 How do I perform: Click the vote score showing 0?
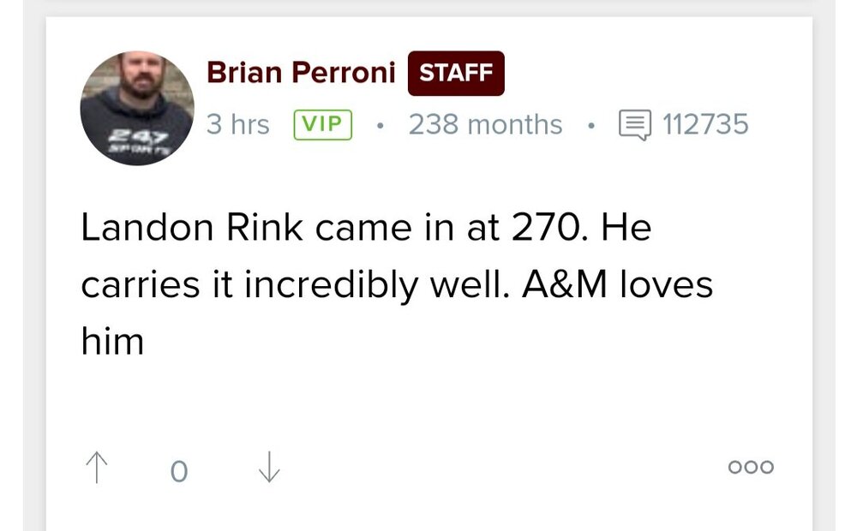178,471
